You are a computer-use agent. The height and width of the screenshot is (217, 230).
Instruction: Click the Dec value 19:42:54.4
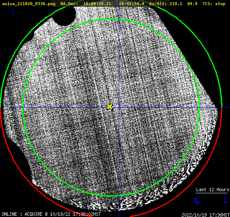pos(131,4)
